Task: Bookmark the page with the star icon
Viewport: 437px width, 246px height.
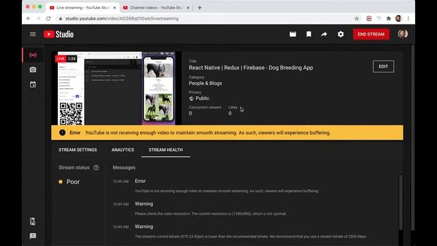Action: coord(356,18)
